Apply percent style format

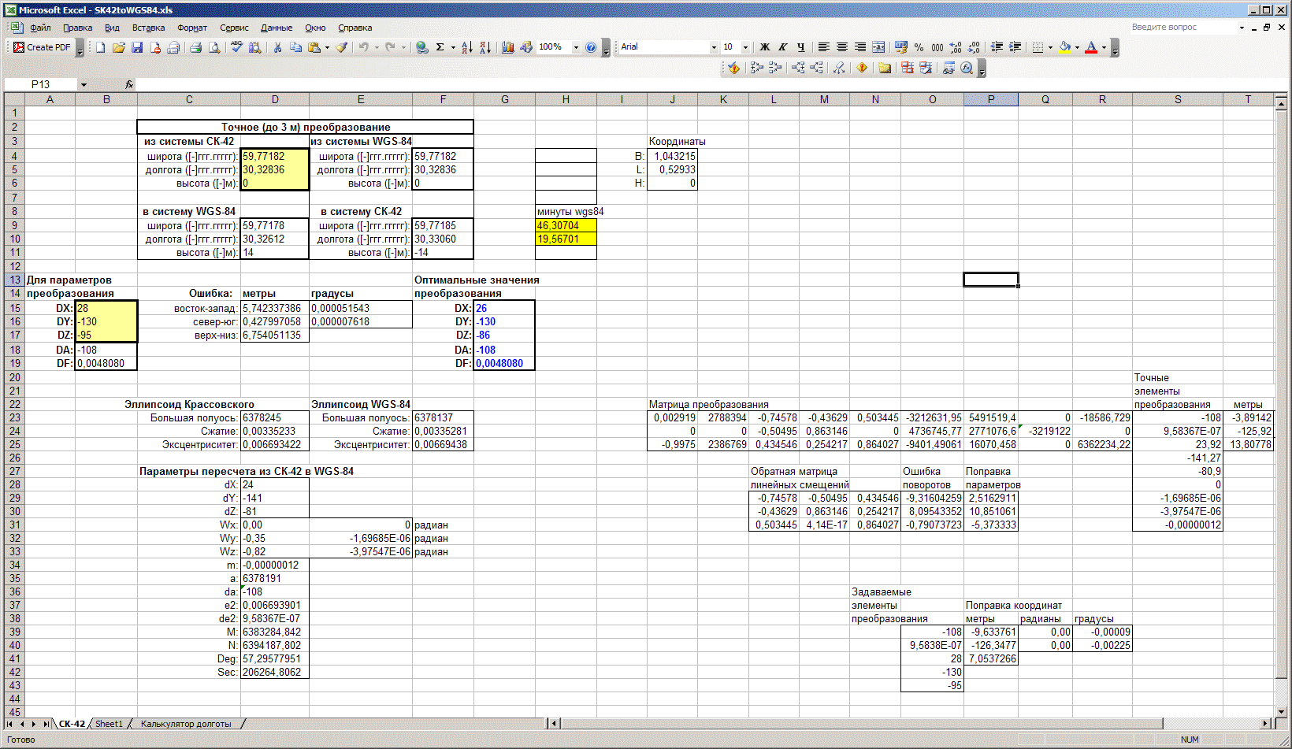pos(919,47)
